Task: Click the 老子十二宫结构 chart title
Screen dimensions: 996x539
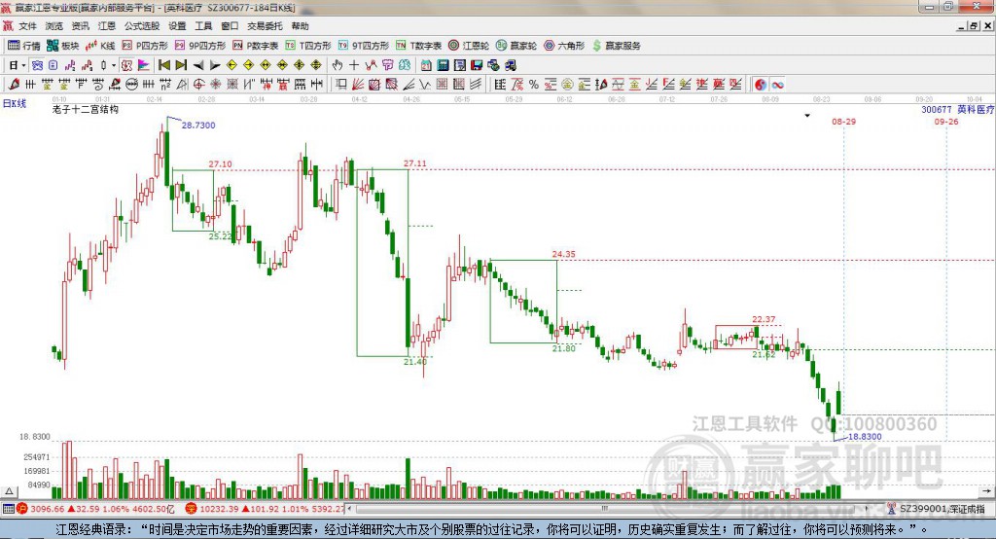Action: (x=86, y=109)
